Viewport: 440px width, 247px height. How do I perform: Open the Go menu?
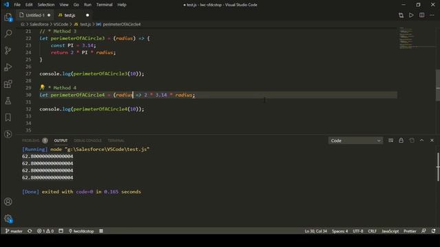(x=76, y=5)
